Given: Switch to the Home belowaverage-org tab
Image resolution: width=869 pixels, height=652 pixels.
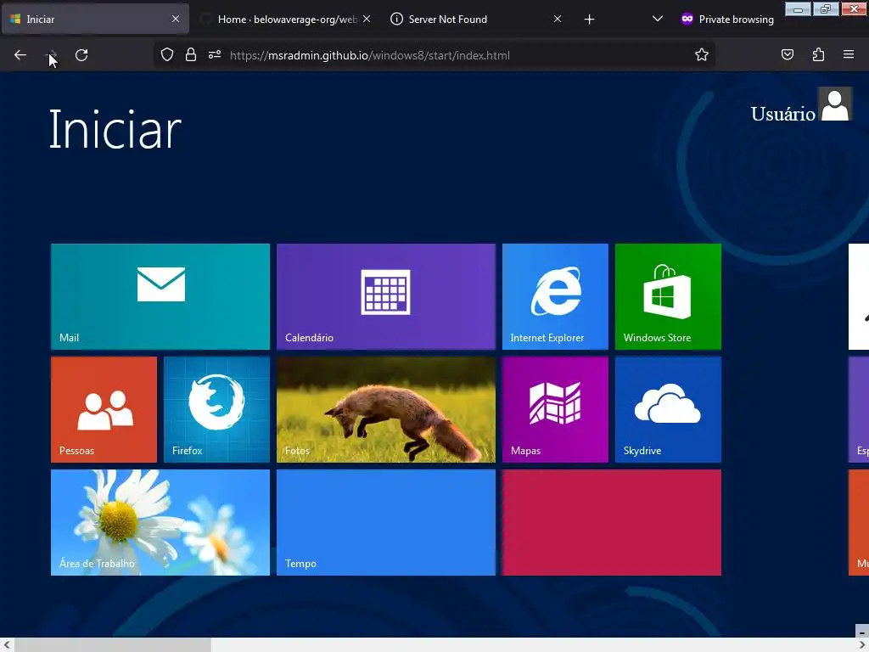Looking at the screenshot, I should tap(286, 19).
